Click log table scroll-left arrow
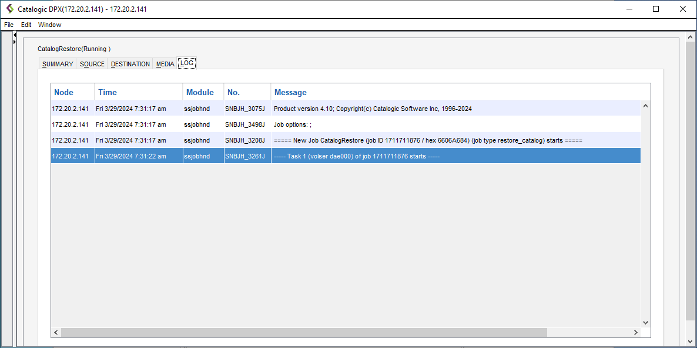 pyautogui.click(x=56, y=333)
